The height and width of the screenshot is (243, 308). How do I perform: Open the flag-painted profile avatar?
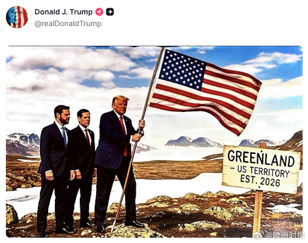pos(17,17)
